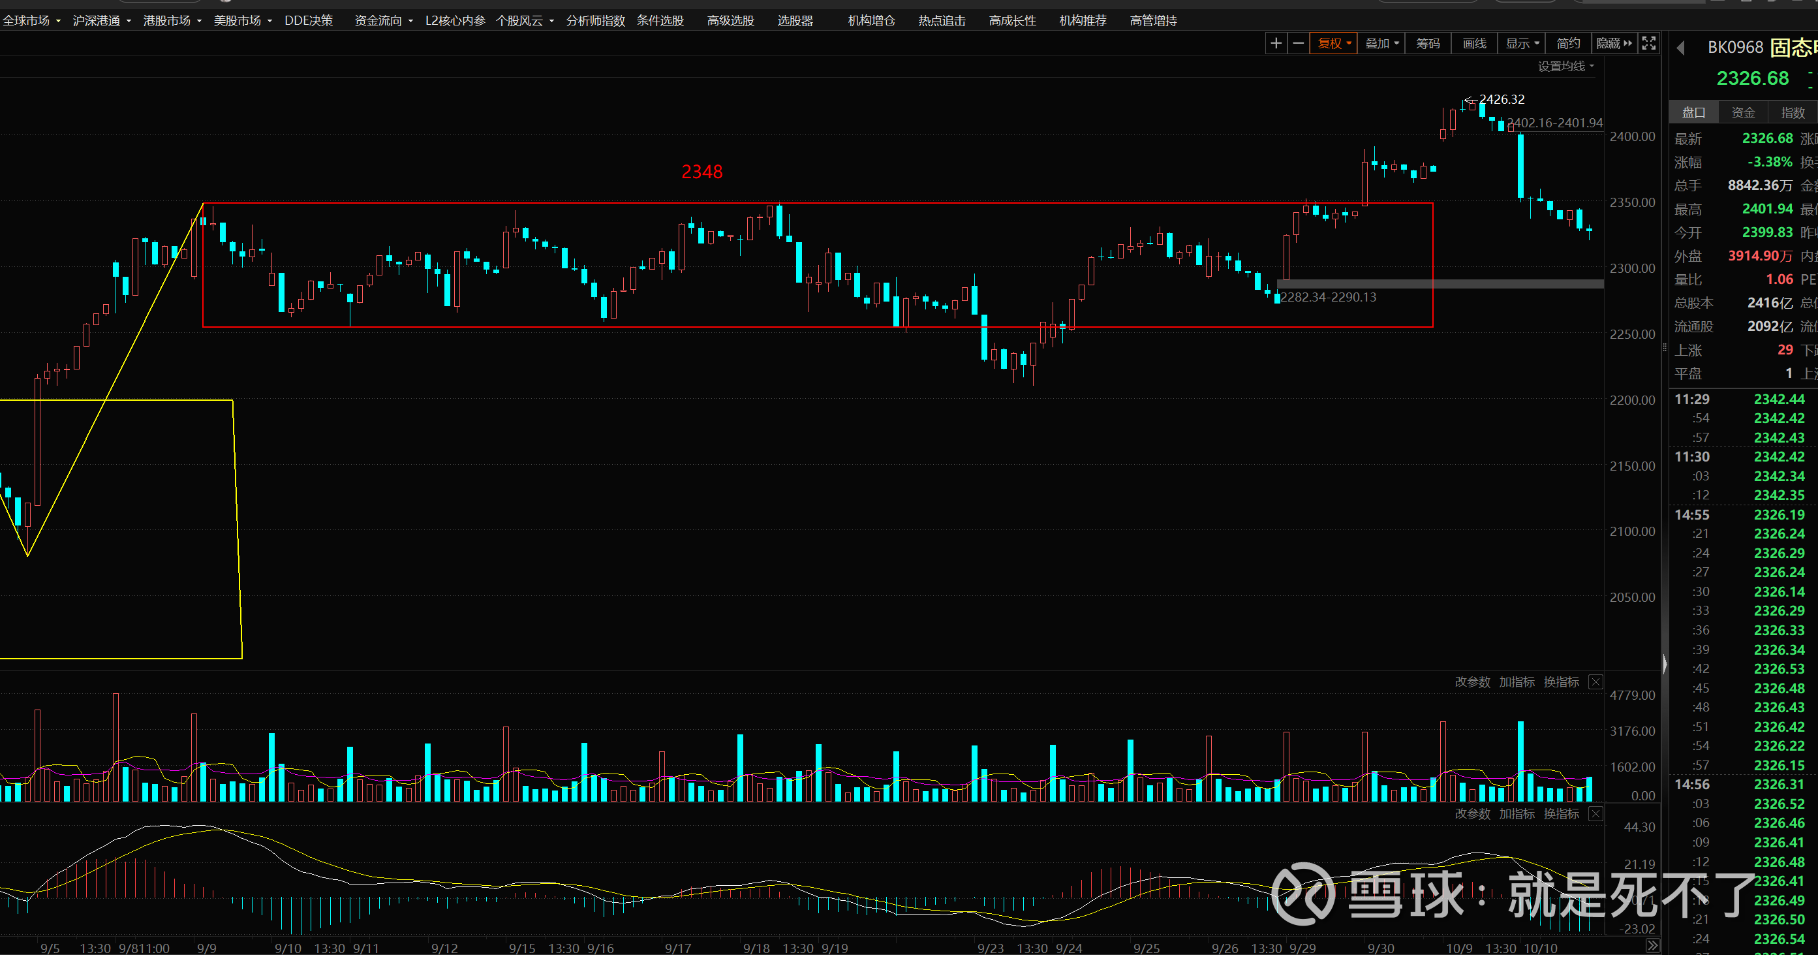
Task: Click the bottom-right timeline expand icon
Action: tap(1652, 946)
